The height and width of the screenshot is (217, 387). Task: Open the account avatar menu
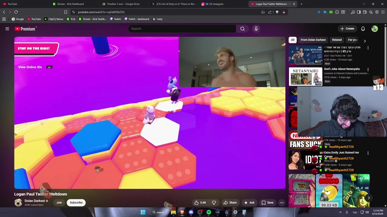click(375, 29)
